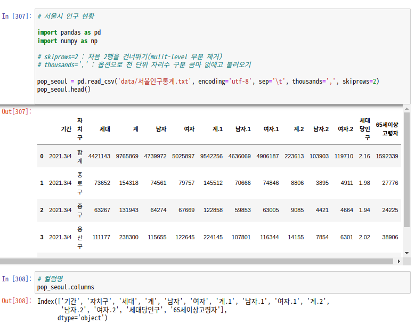
Task: Click cell value 38906 in row 3
Action: 390,237
